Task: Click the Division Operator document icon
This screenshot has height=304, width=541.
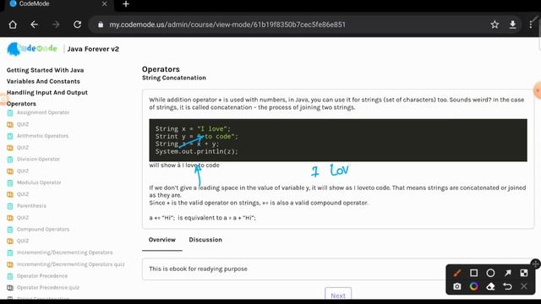Action: (x=10, y=160)
